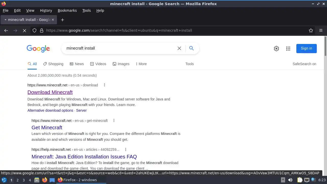This screenshot has height=184, width=327.
Task: Open Alternative download options sublink
Action: (x=50, y=110)
